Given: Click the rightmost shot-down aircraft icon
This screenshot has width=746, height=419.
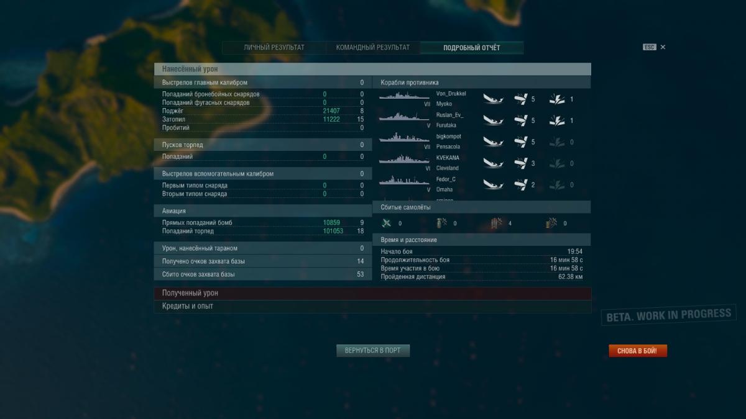Looking at the screenshot, I should 551,223.
